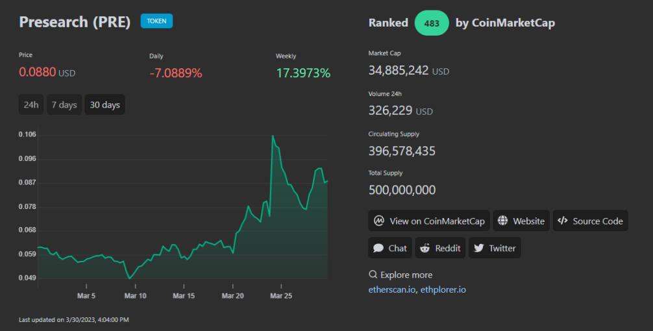
Task: Click the CoinMarketCap logo icon
Action: (x=378, y=221)
